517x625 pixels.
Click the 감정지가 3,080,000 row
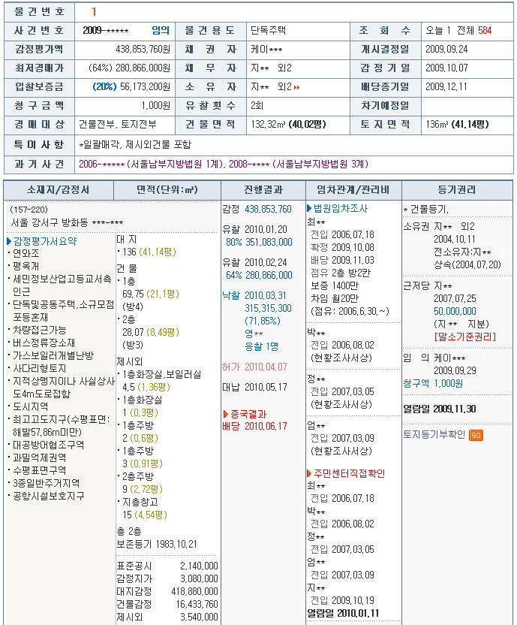[x=167, y=578]
